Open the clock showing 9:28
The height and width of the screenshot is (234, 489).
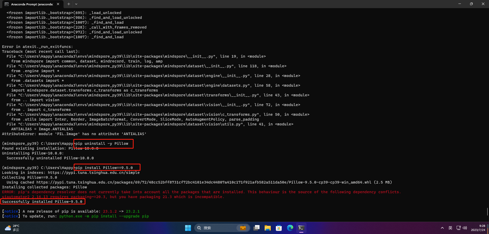478,228
